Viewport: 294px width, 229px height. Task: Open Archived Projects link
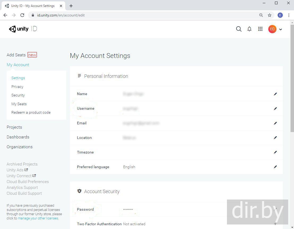(x=22, y=164)
